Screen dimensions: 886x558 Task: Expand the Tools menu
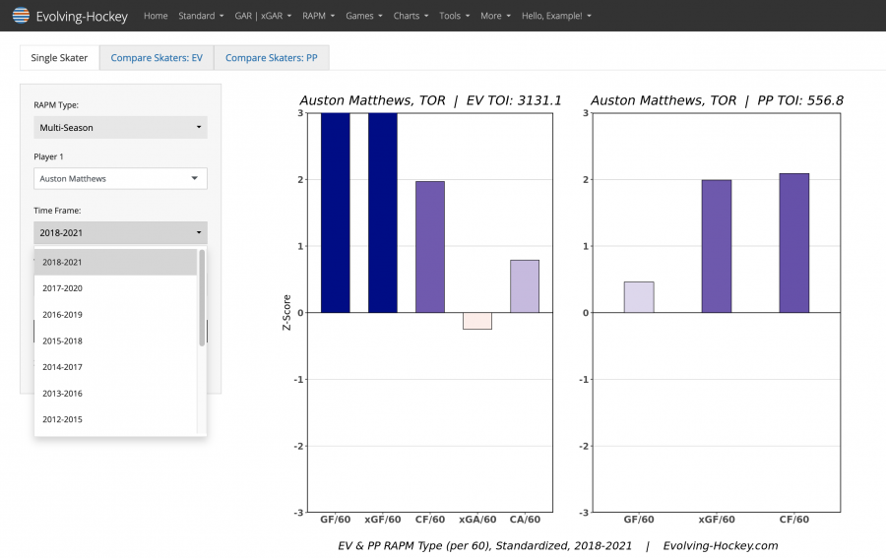(454, 16)
